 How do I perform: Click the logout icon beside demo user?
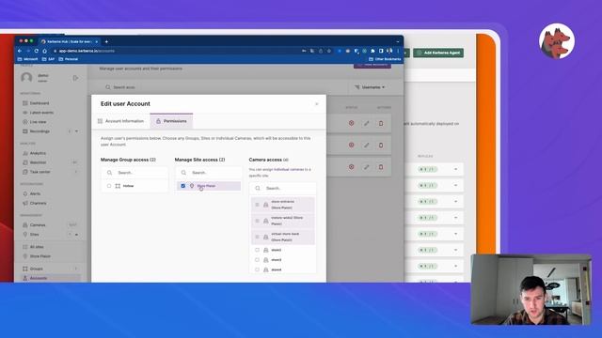pyautogui.click(x=75, y=78)
